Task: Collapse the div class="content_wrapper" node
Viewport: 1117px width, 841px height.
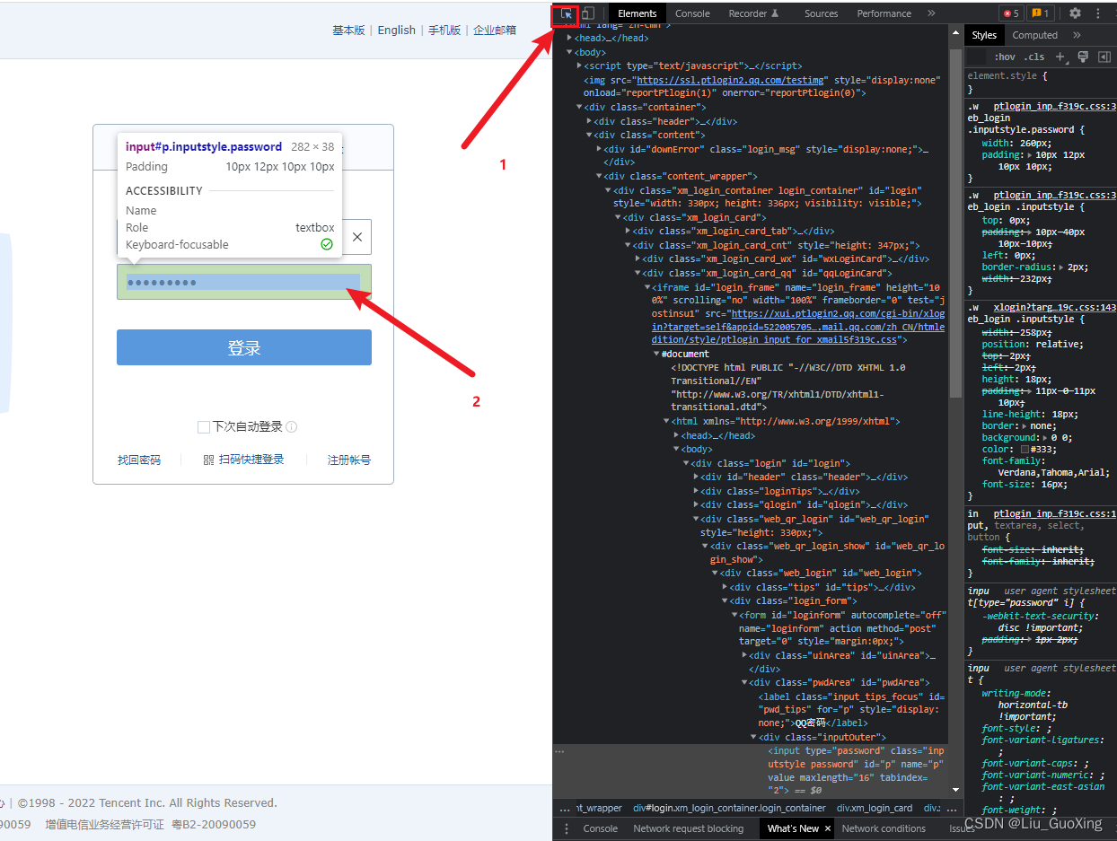Action: click(x=600, y=176)
